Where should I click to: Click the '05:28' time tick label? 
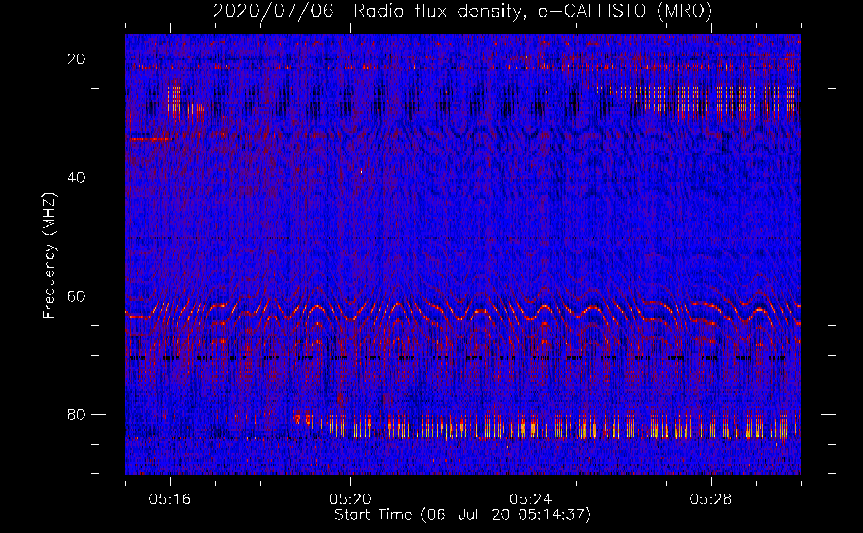coord(711,499)
